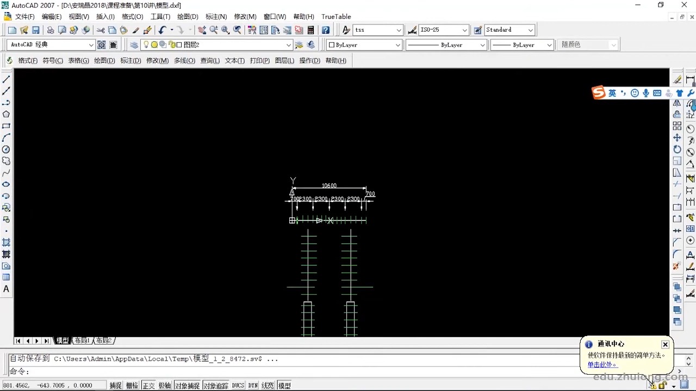The width and height of the screenshot is (696, 391).
Task: Toggle 捕捉 snap mode in status bar
Action: [x=115, y=386]
